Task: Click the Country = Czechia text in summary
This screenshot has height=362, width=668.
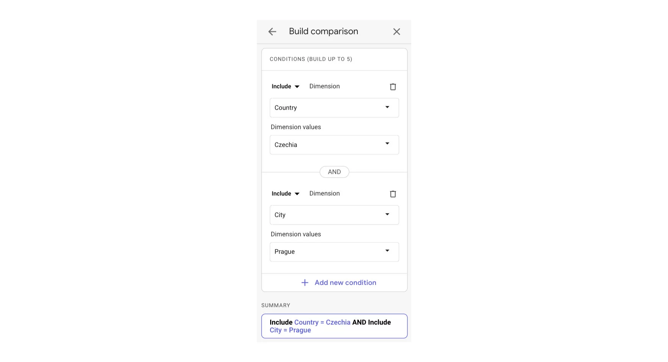Action: (322, 322)
